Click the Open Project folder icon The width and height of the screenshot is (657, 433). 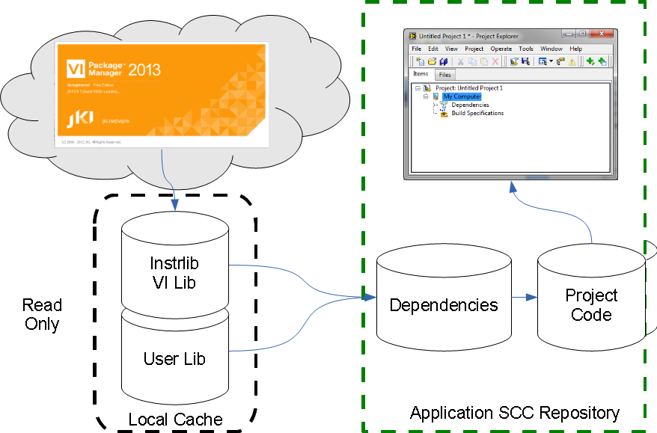tap(432, 61)
